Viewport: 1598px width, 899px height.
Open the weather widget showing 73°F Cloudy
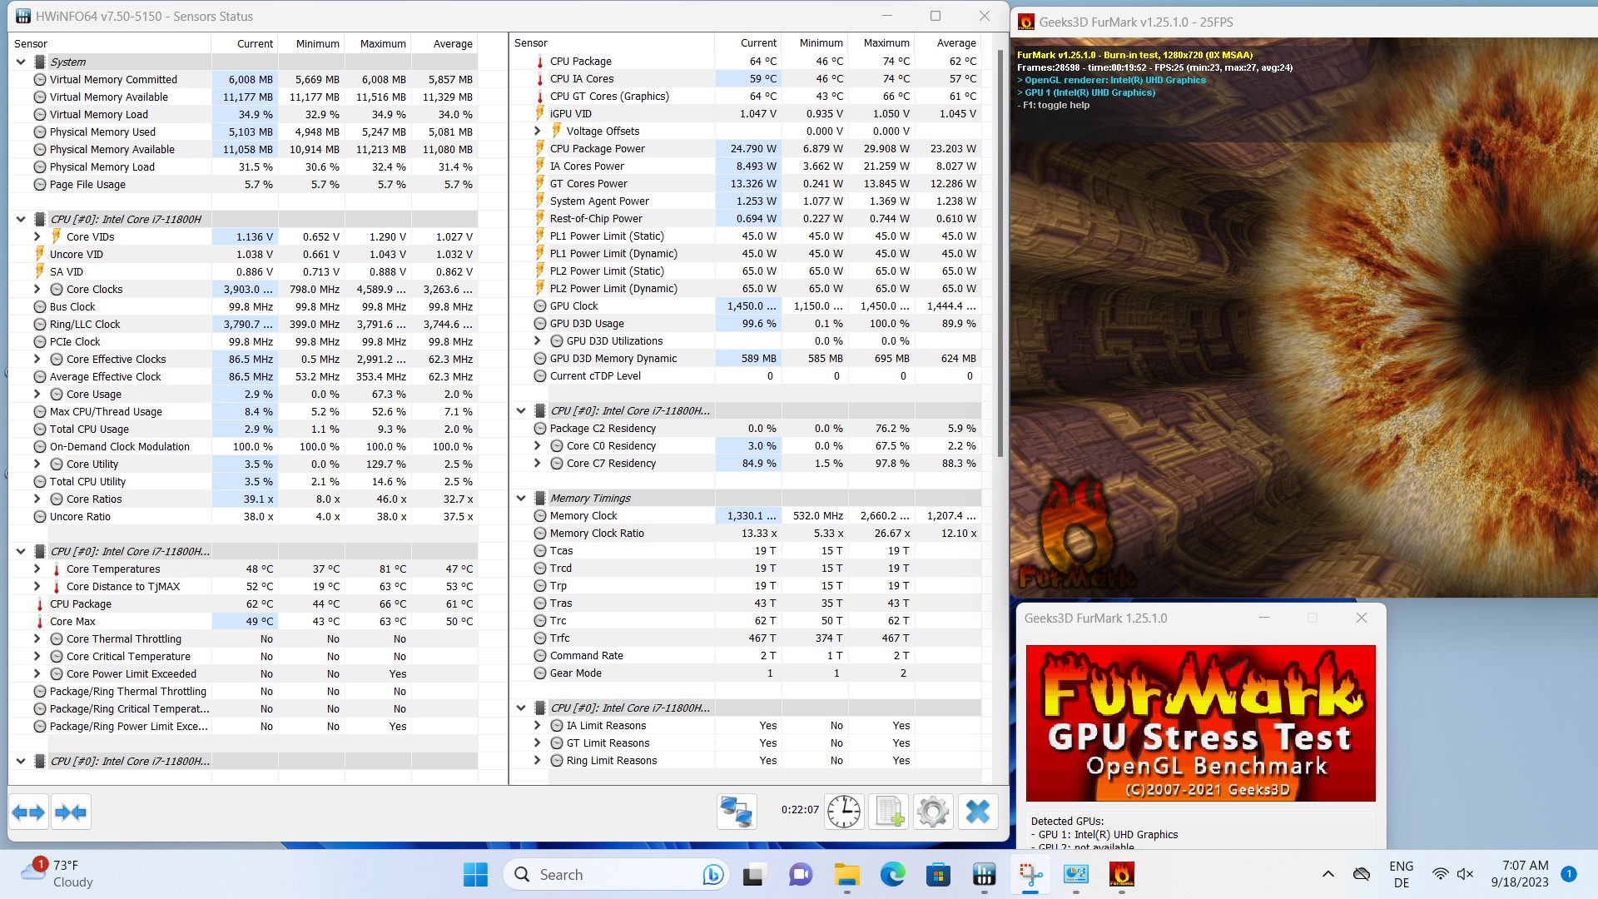[x=58, y=874]
